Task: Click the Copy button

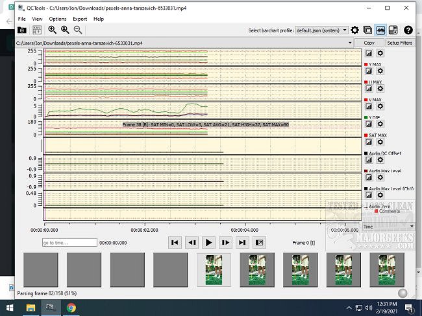Action: click(369, 43)
